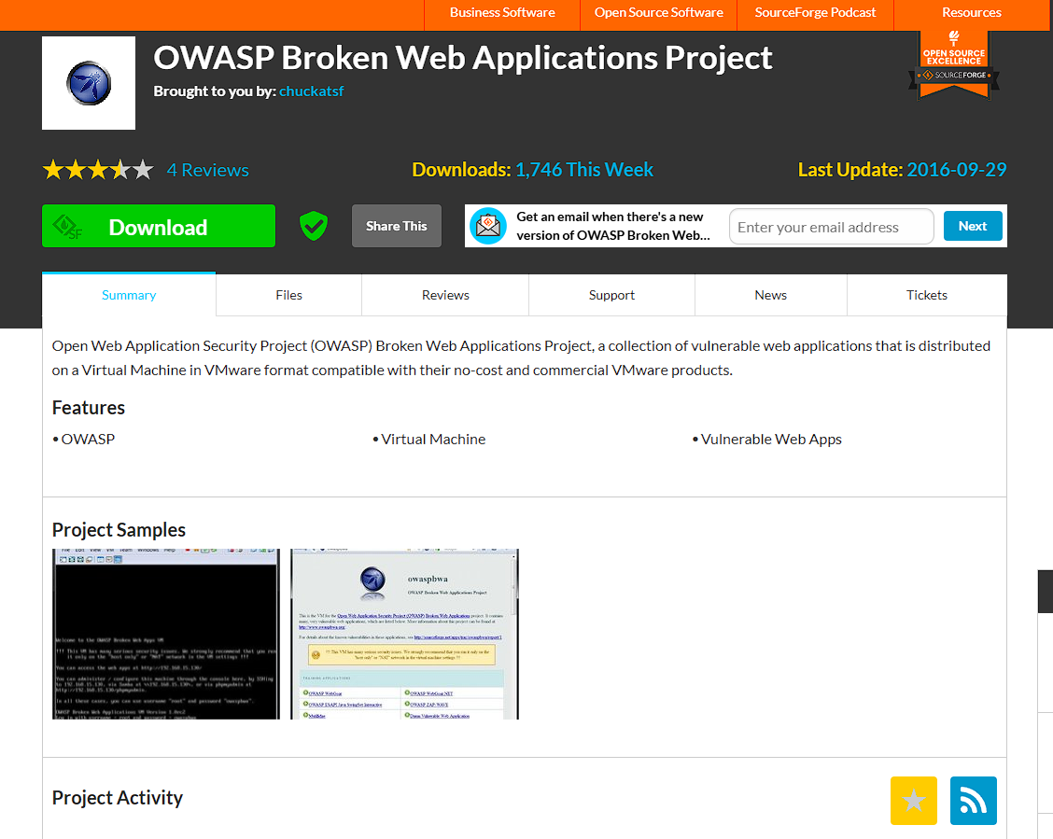Open the chuckatsf author link

coord(311,91)
